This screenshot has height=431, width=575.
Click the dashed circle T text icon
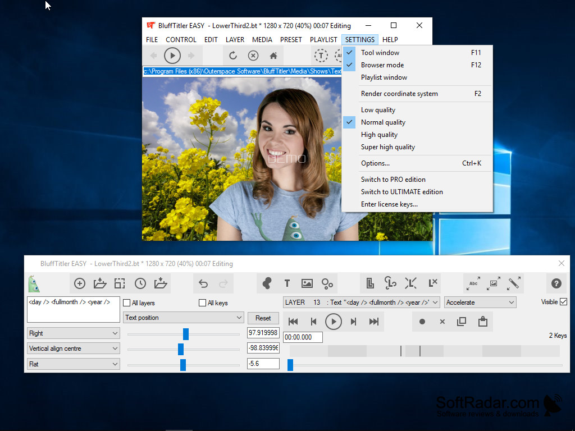pyautogui.click(x=321, y=56)
